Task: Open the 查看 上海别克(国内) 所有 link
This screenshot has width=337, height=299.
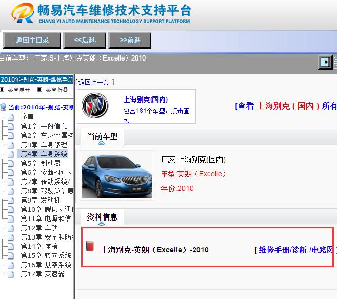Action: point(286,106)
